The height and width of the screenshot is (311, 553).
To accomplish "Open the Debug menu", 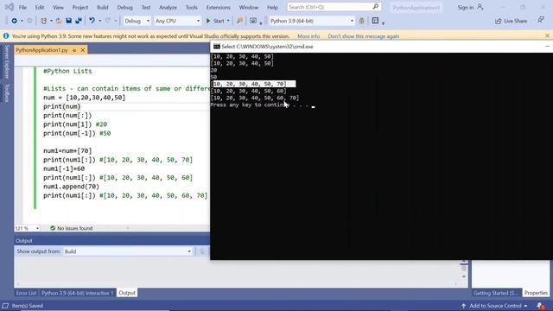I will (124, 7).
